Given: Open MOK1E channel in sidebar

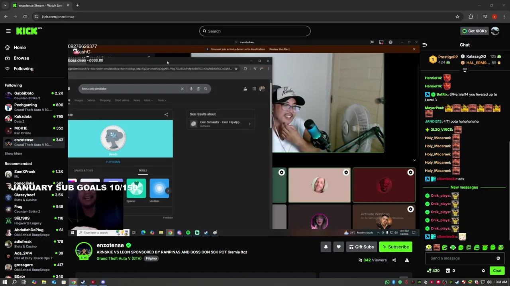Looking at the screenshot, I should point(34,131).
